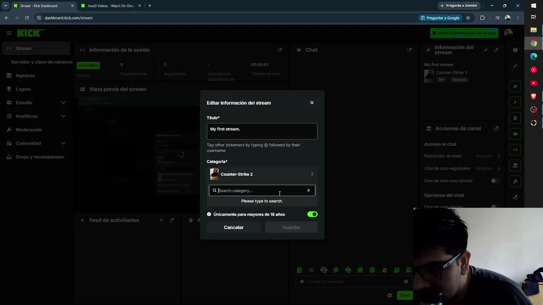Viewport: 543px width, 305px height.
Task: Close the Editar información del stream dialog
Action: click(x=312, y=103)
